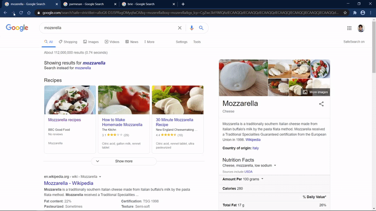
Task: Open the browser home page
Action: 29,13
